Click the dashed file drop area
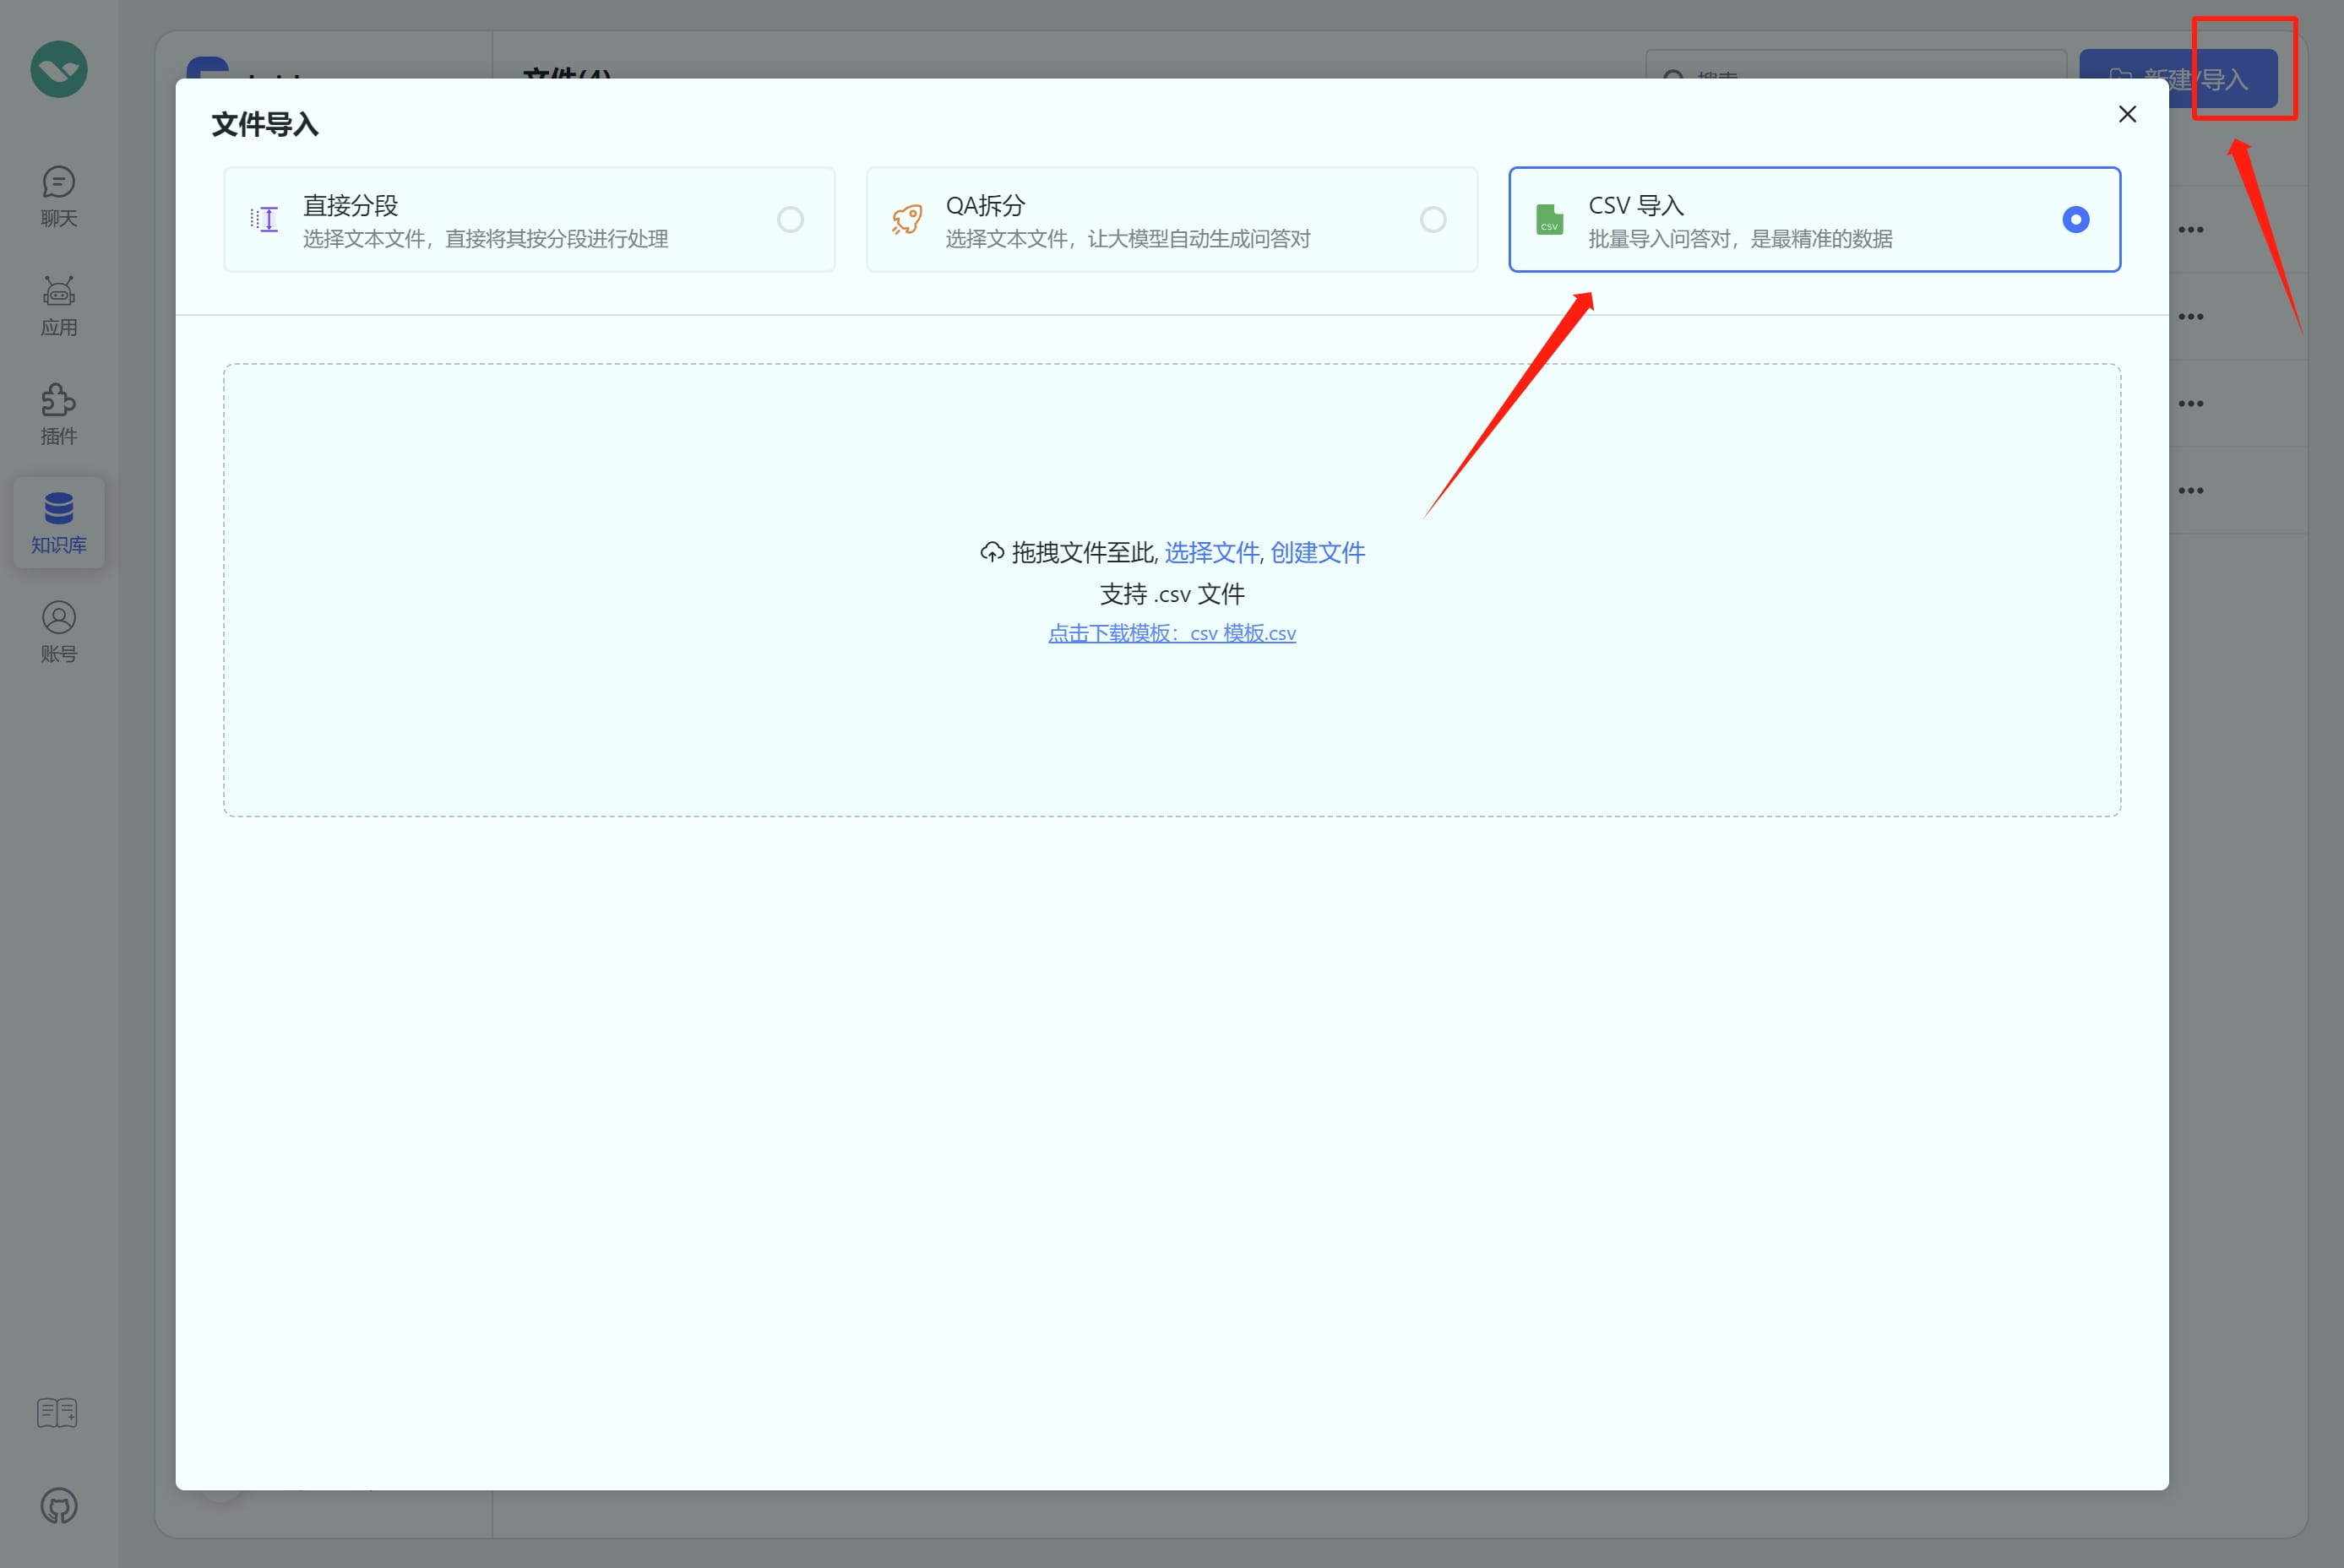Screen dimensions: 2344x1568 coord(1171,720)
